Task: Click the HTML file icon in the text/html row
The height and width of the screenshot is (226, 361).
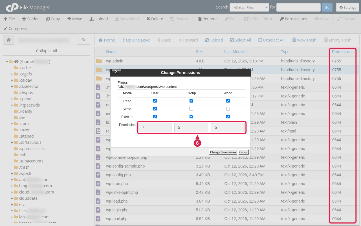Action: pyautogui.click(x=98, y=131)
